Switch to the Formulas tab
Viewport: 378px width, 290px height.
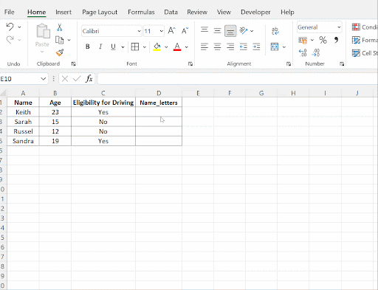coord(141,12)
